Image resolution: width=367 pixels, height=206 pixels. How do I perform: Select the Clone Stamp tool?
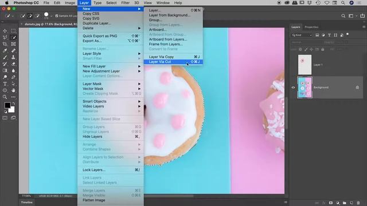[13, 57]
